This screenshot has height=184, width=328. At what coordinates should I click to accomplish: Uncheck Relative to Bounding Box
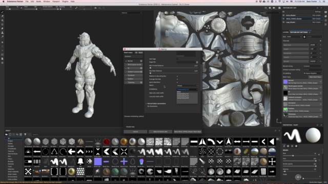(177, 76)
